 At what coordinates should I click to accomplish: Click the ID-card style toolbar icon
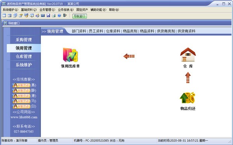(x=10, y=16)
